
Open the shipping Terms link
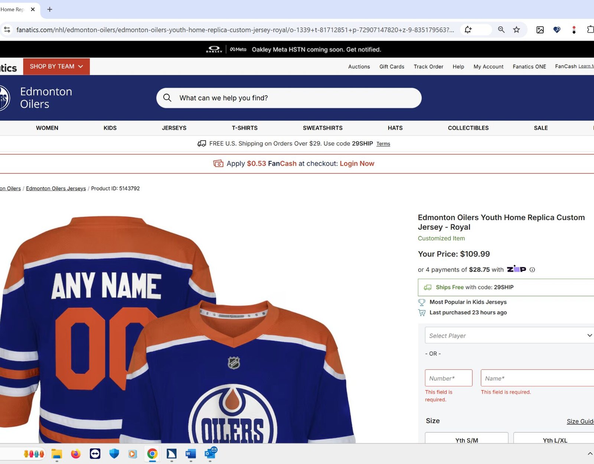[x=383, y=144]
